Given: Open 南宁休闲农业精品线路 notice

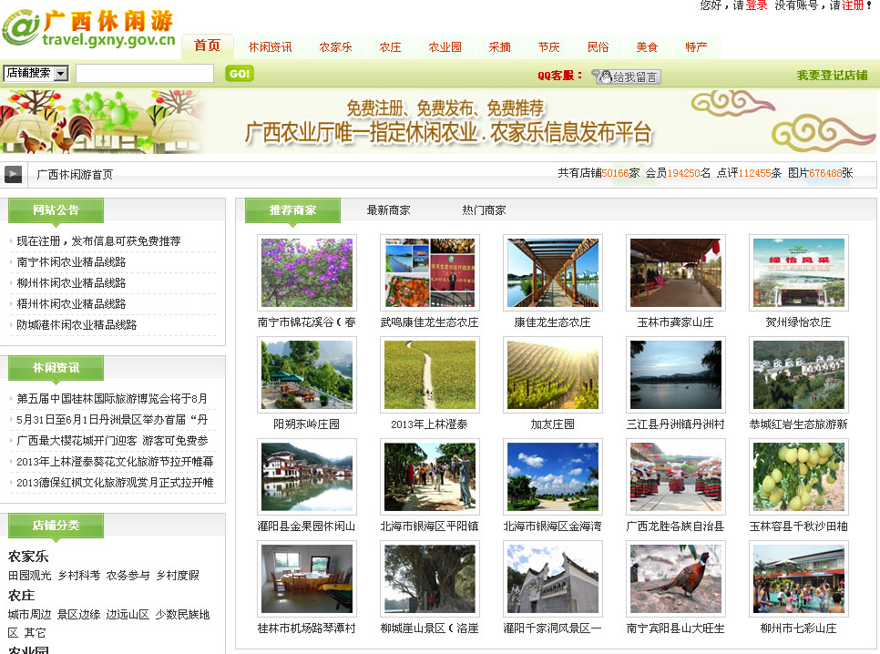Looking at the screenshot, I should click(x=71, y=262).
